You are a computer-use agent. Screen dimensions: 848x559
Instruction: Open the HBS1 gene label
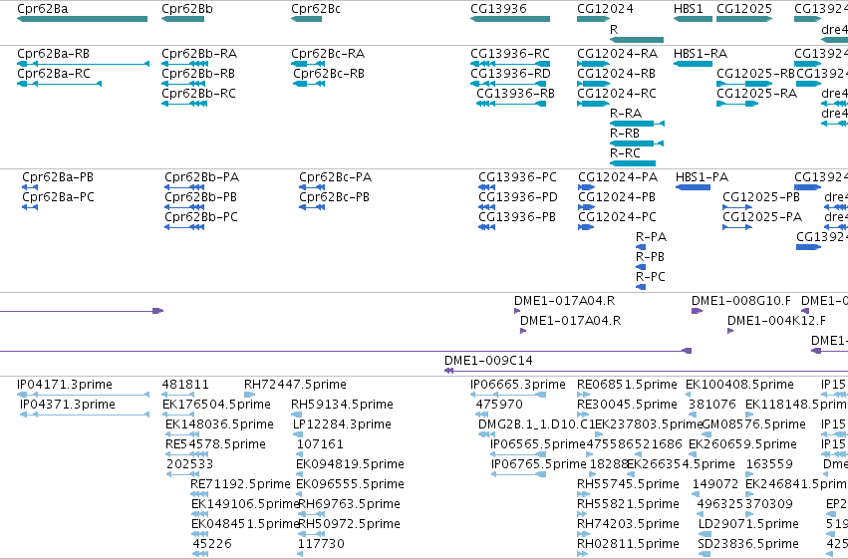(x=688, y=9)
